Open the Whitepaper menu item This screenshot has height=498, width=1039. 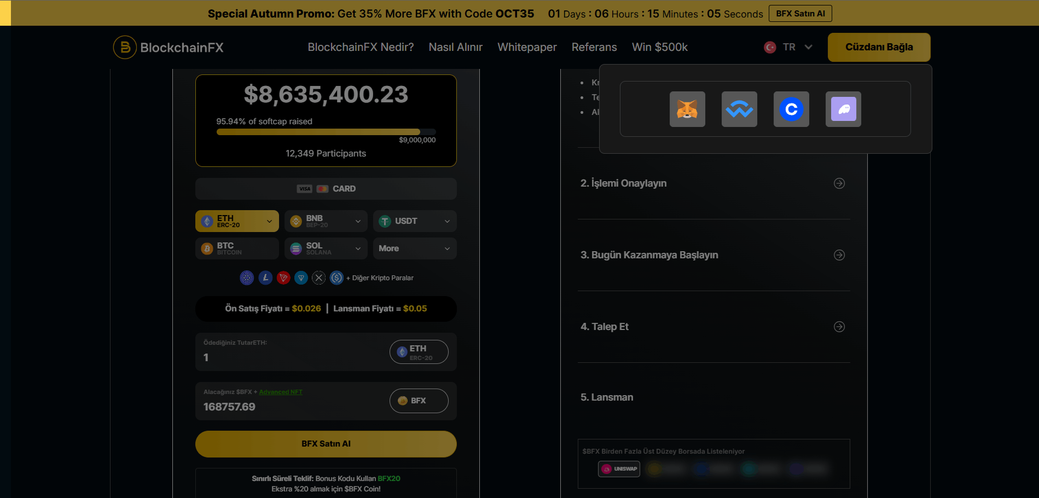click(527, 48)
